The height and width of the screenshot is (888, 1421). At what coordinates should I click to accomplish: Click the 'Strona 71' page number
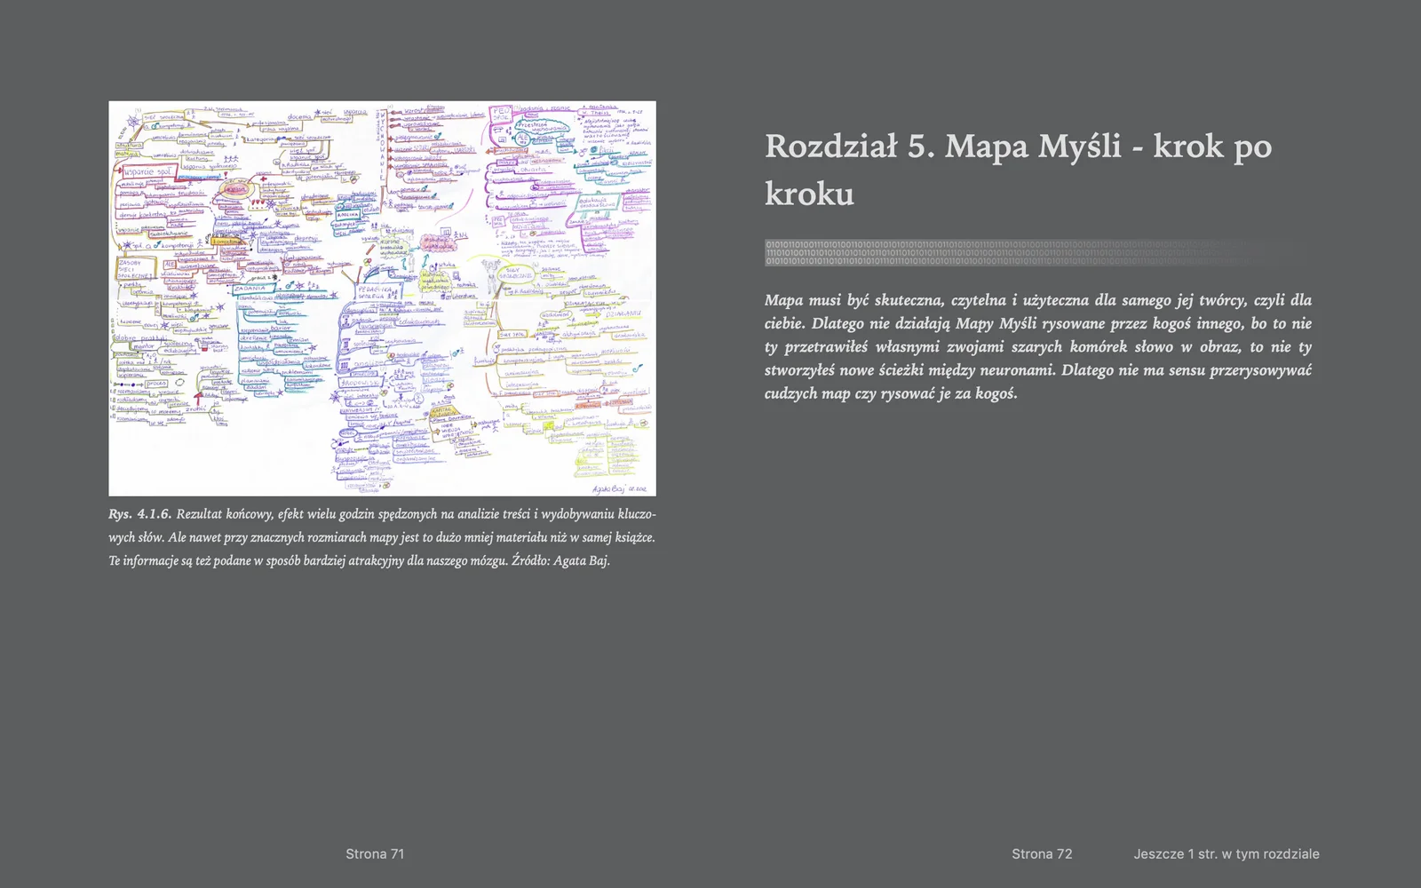[375, 853]
